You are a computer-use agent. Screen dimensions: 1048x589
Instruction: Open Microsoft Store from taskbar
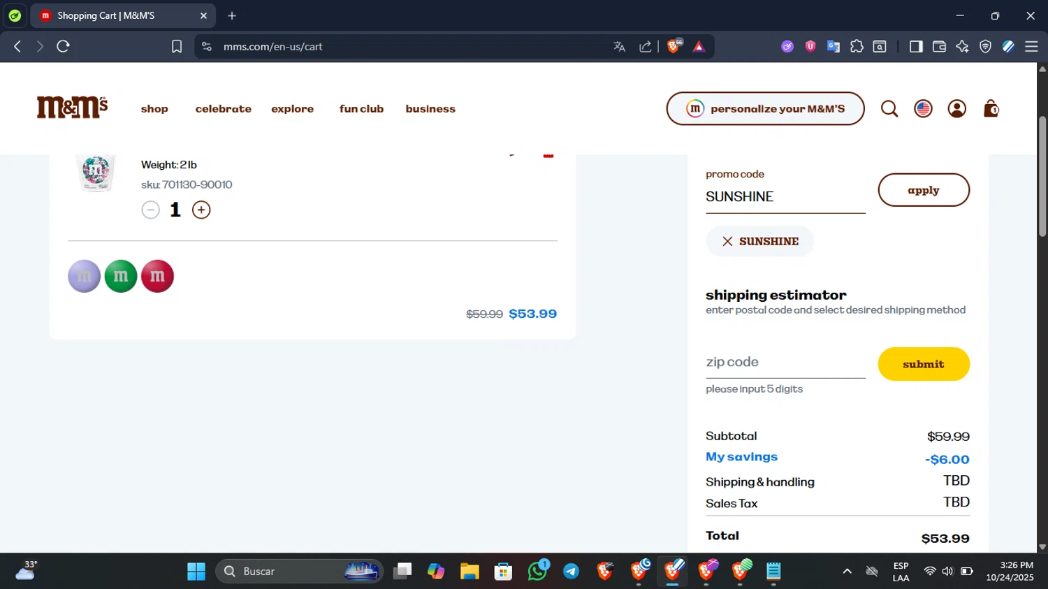pyautogui.click(x=503, y=572)
